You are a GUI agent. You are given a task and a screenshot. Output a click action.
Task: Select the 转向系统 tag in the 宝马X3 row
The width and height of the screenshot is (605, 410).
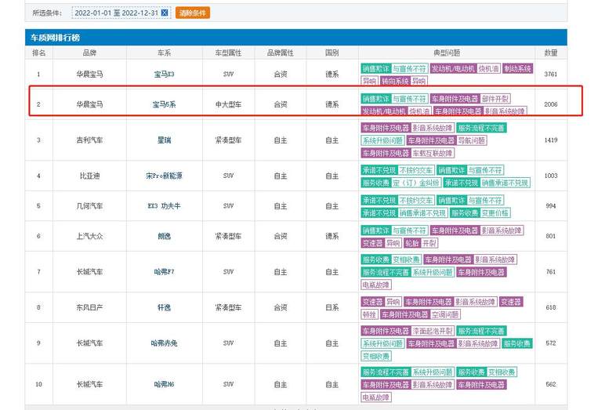pyautogui.click(x=395, y=81)
